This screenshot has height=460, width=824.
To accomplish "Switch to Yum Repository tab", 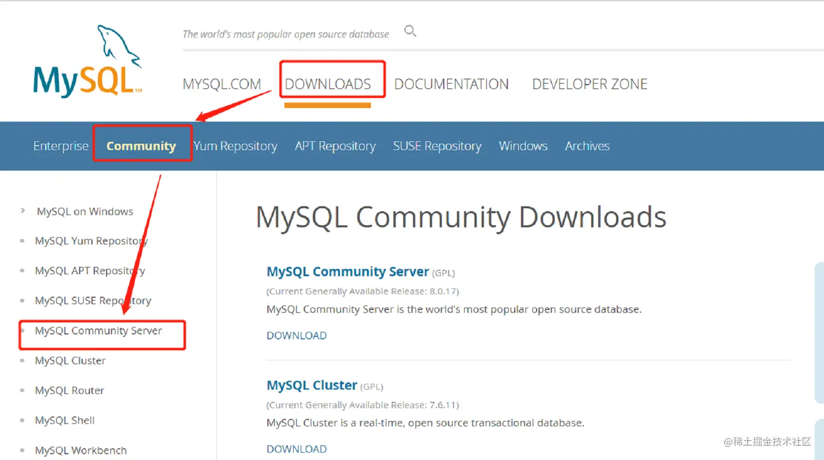I will click(235, 146).
